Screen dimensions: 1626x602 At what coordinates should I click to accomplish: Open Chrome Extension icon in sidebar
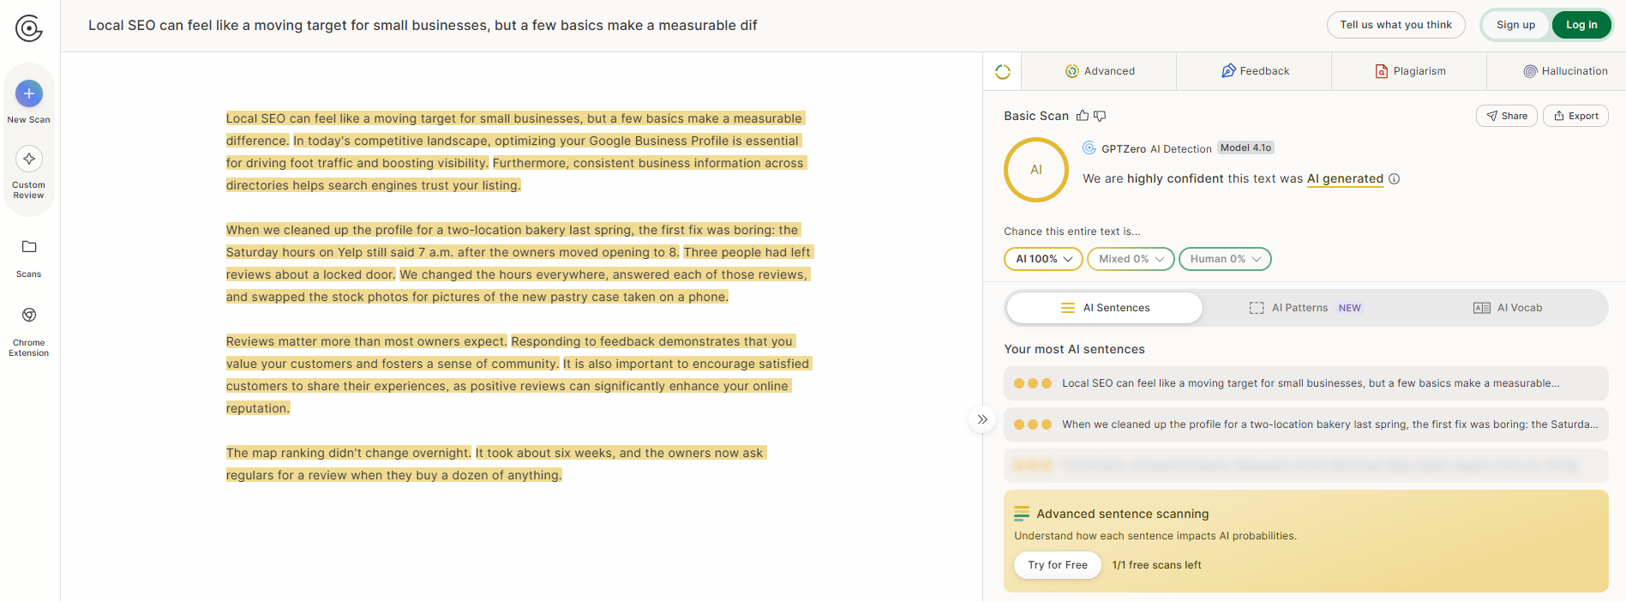[x=29, y=316]
